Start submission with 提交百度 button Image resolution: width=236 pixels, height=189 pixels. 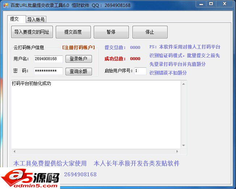click(x=73, y=32)
